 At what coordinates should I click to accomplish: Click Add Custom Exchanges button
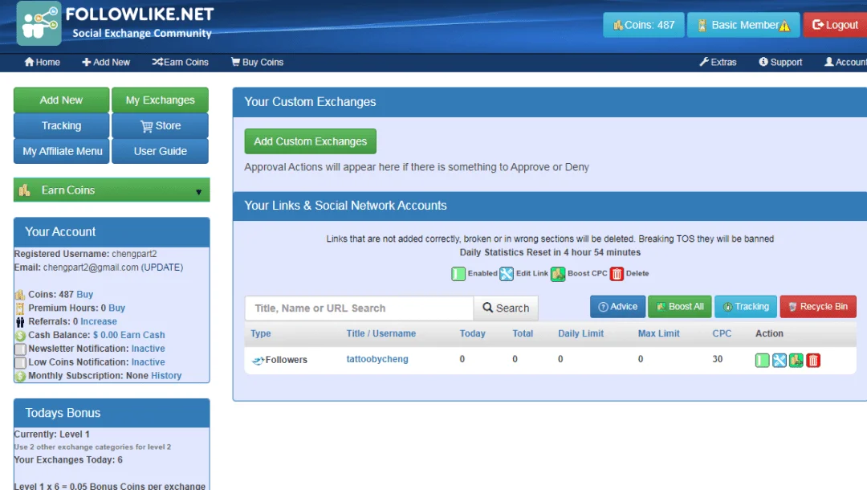(x=310, y=141)
